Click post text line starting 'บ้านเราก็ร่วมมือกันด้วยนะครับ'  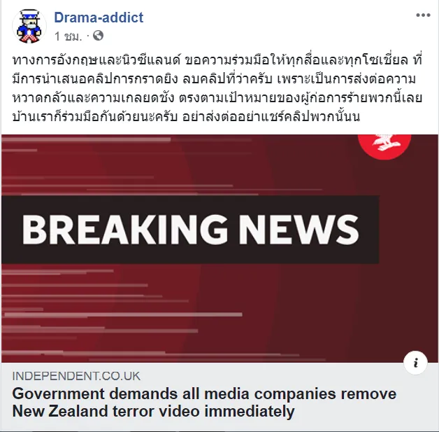[x=186, y=117]
